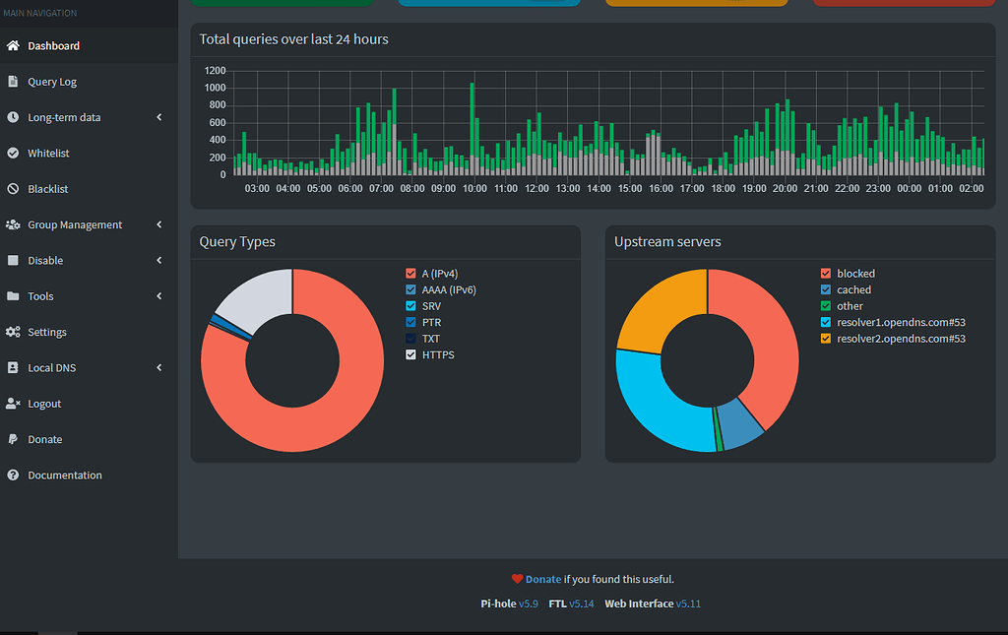Click the FTL v5.14 version link

click(581, 603)
